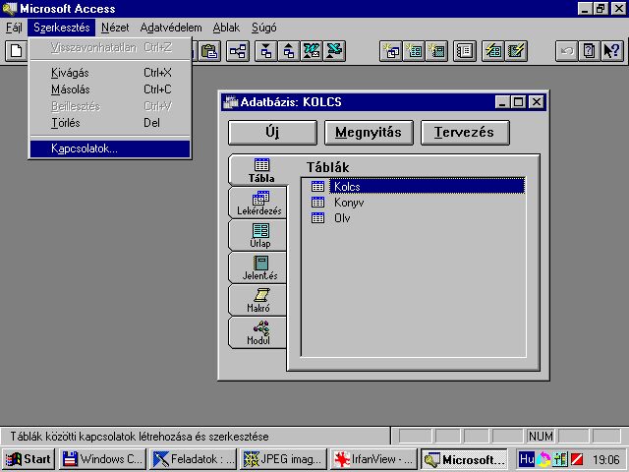Image resolution: width=629 pixels, height=472 pixels.
Task: Open the Súgó menu
Action: (x=264, y=28)
